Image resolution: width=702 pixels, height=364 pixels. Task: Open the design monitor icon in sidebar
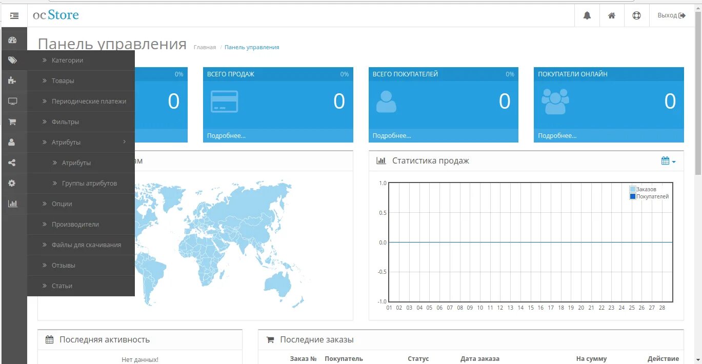point(13,102)
